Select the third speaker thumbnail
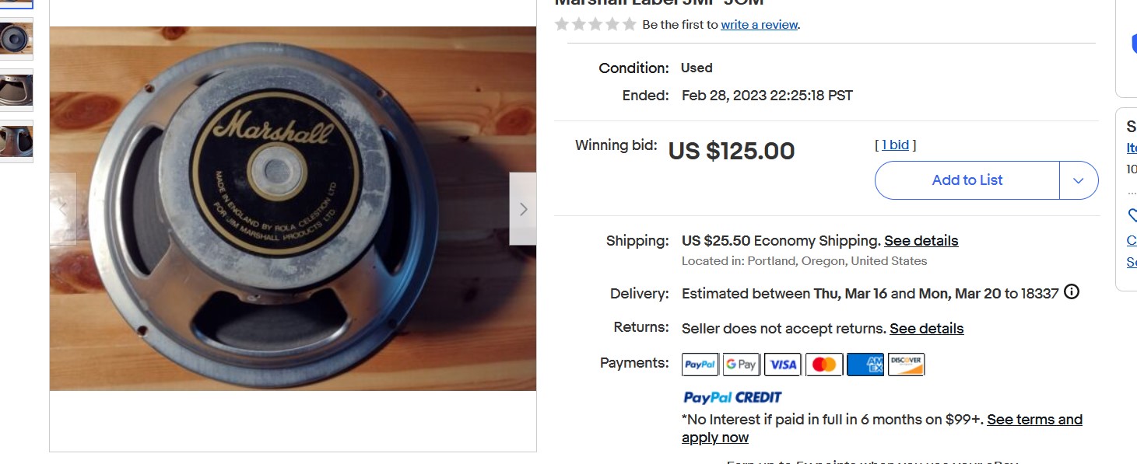Screen dimensions: 1137x464 (16, 90)
